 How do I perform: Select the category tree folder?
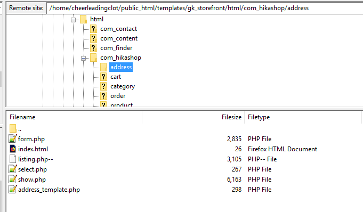[x=123, y=86]
